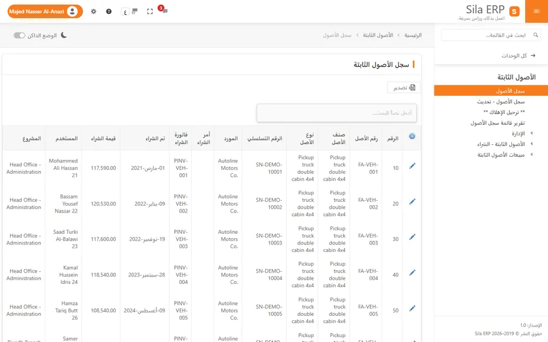
Task: Click the search magnifier icon in menu search
Action: 535,35
